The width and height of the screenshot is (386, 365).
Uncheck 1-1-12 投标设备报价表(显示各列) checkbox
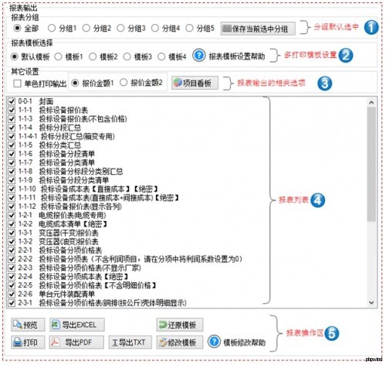pos(12,206)
